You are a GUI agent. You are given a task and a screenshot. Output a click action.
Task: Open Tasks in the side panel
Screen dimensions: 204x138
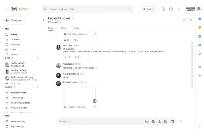pyautogui.click(x=200, y=36)
